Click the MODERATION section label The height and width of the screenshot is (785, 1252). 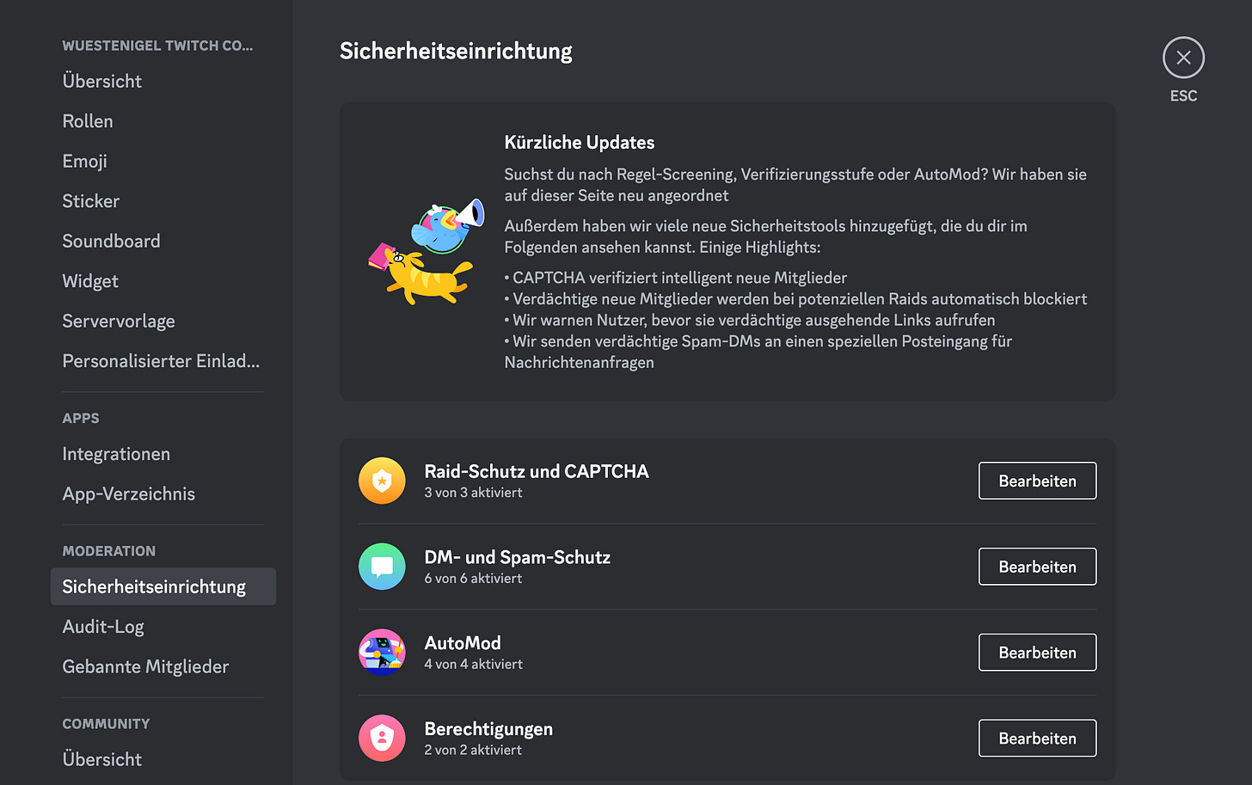click(109, 551)
